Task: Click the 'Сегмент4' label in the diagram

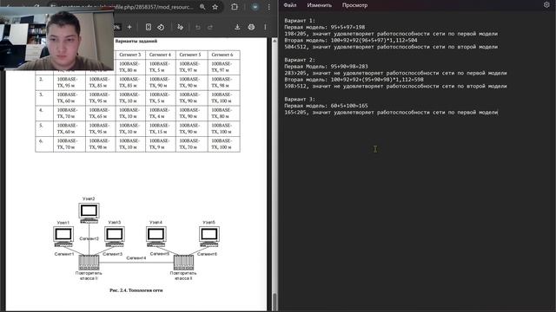Action: coord(136,258)
